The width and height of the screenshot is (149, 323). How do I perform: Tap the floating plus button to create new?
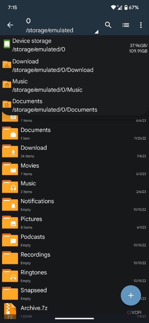[x=131, y=295]
